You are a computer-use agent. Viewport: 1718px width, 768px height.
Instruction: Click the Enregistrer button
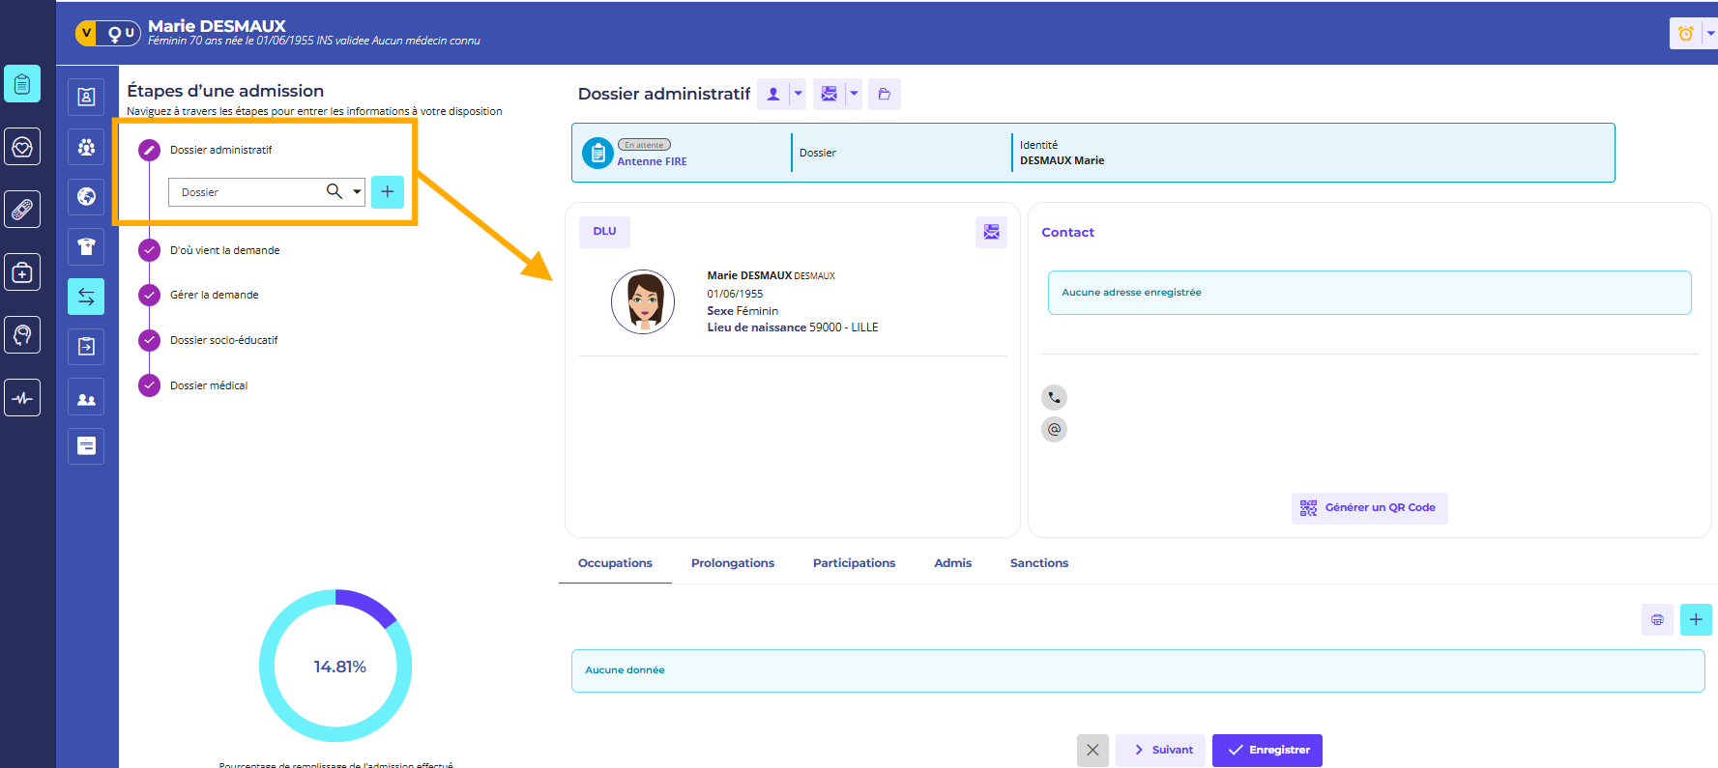(1267, 750)
